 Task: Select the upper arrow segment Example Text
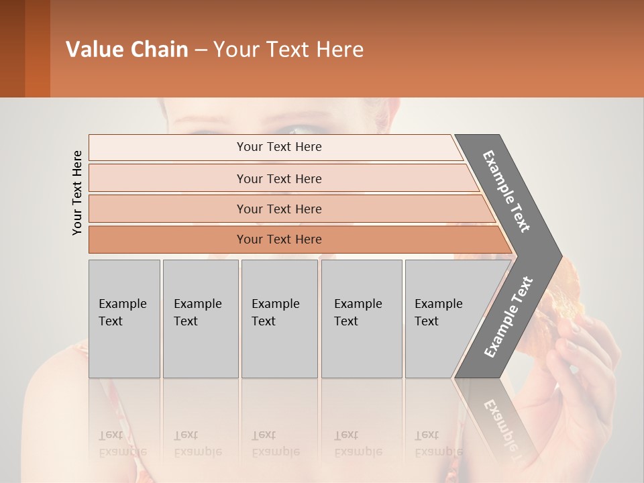[506, 191]
